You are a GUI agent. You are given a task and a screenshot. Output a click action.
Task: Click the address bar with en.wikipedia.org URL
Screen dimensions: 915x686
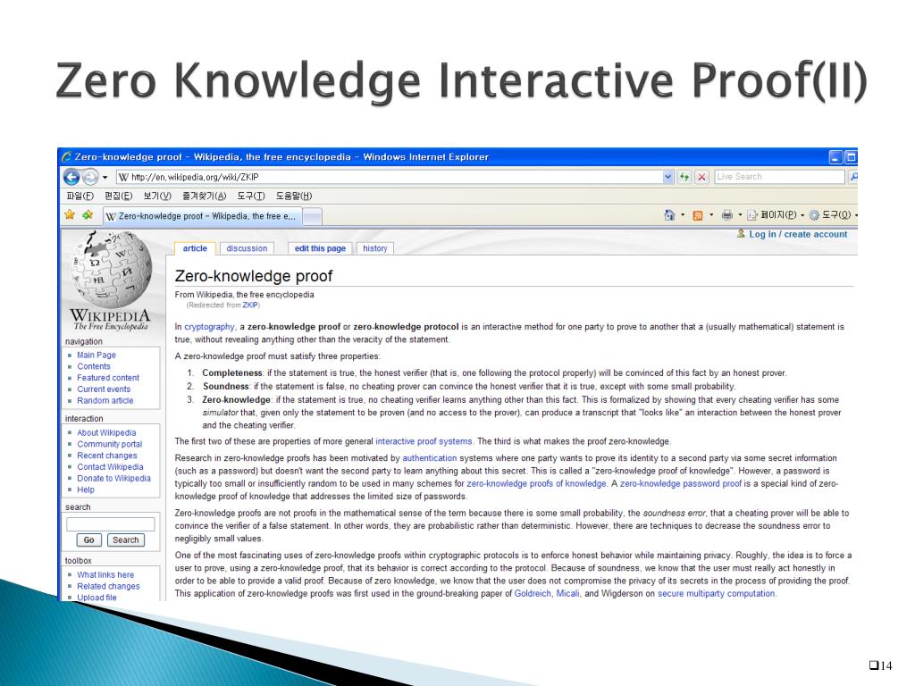pyautogui.click(x=390, y=177)
